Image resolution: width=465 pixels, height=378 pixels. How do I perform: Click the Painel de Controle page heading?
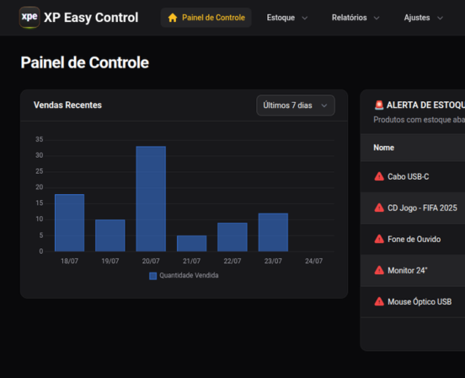pyautogui.click(x=85, y=62)
